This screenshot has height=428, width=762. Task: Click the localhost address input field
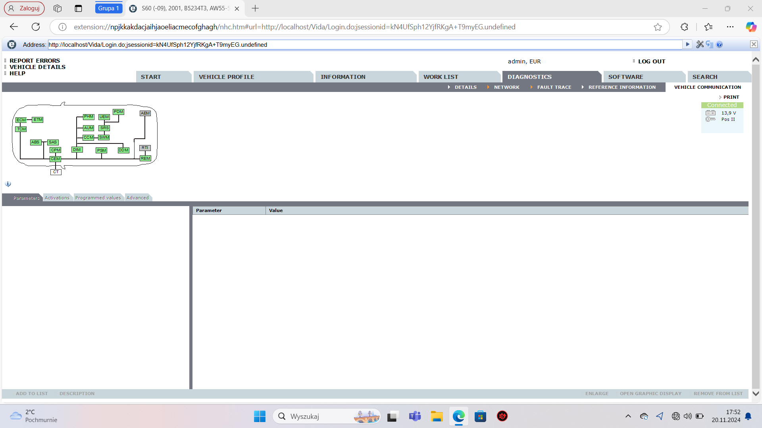click(365, 45)
